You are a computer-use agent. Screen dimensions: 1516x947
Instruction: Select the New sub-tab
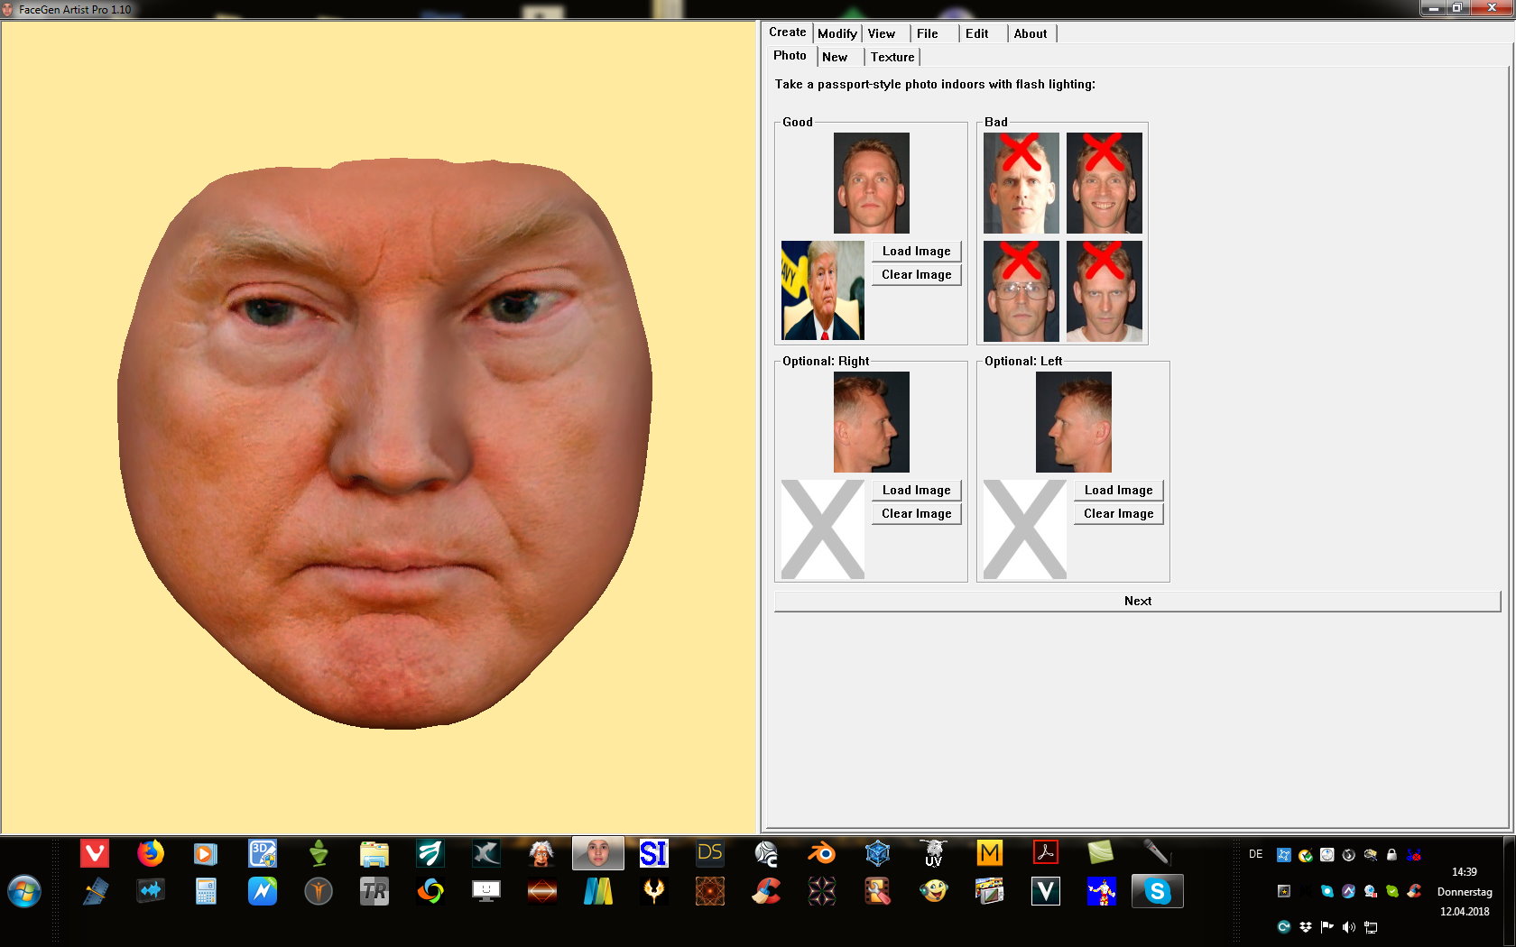(834, 57)
